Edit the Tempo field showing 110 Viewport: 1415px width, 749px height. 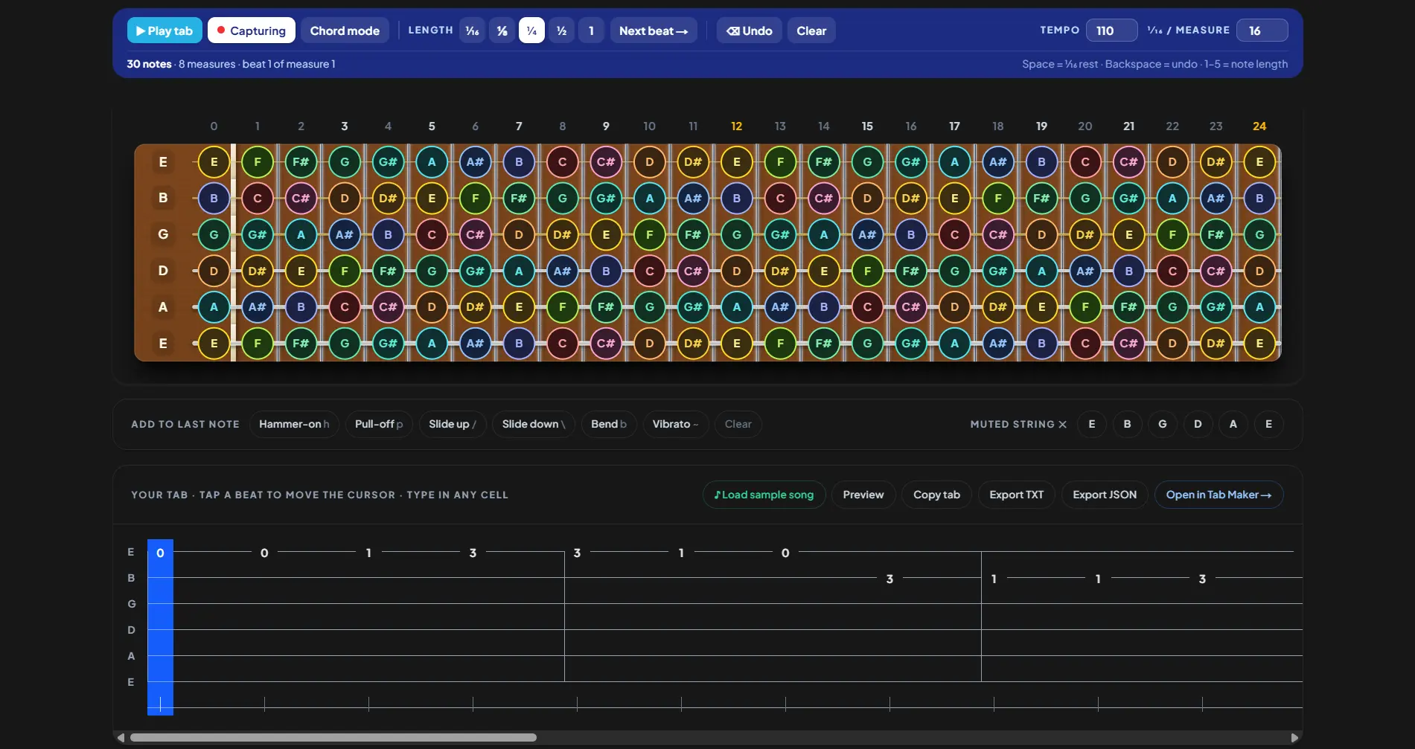tap(1111, 30)
